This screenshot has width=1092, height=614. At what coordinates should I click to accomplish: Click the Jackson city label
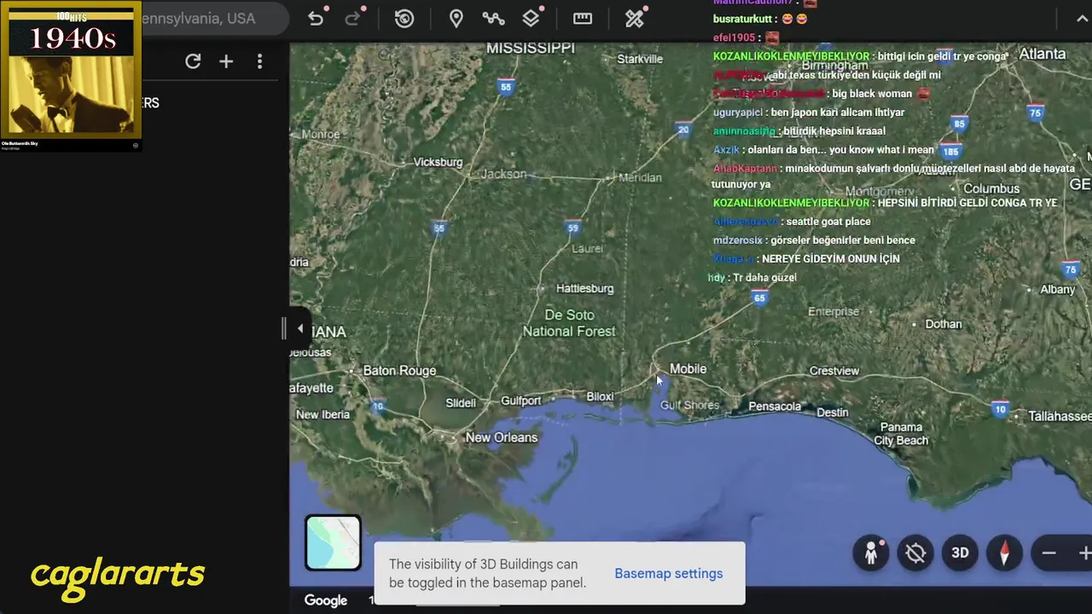pos(503,174)
